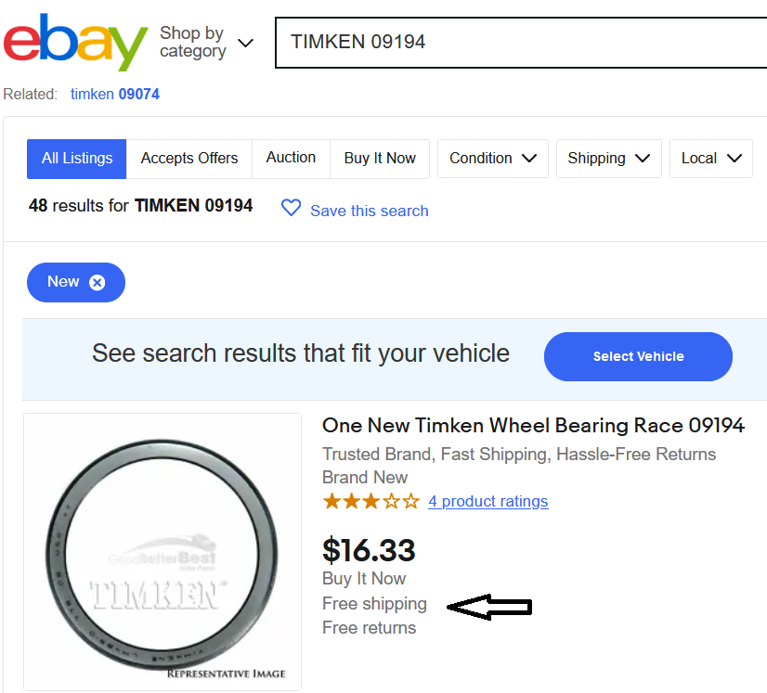Expand the Condition filter dropdown

[493, 159]
